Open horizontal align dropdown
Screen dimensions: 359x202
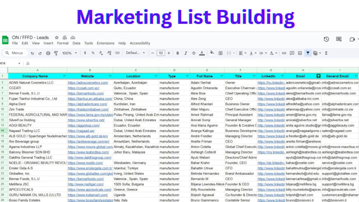tap(242, 53)
